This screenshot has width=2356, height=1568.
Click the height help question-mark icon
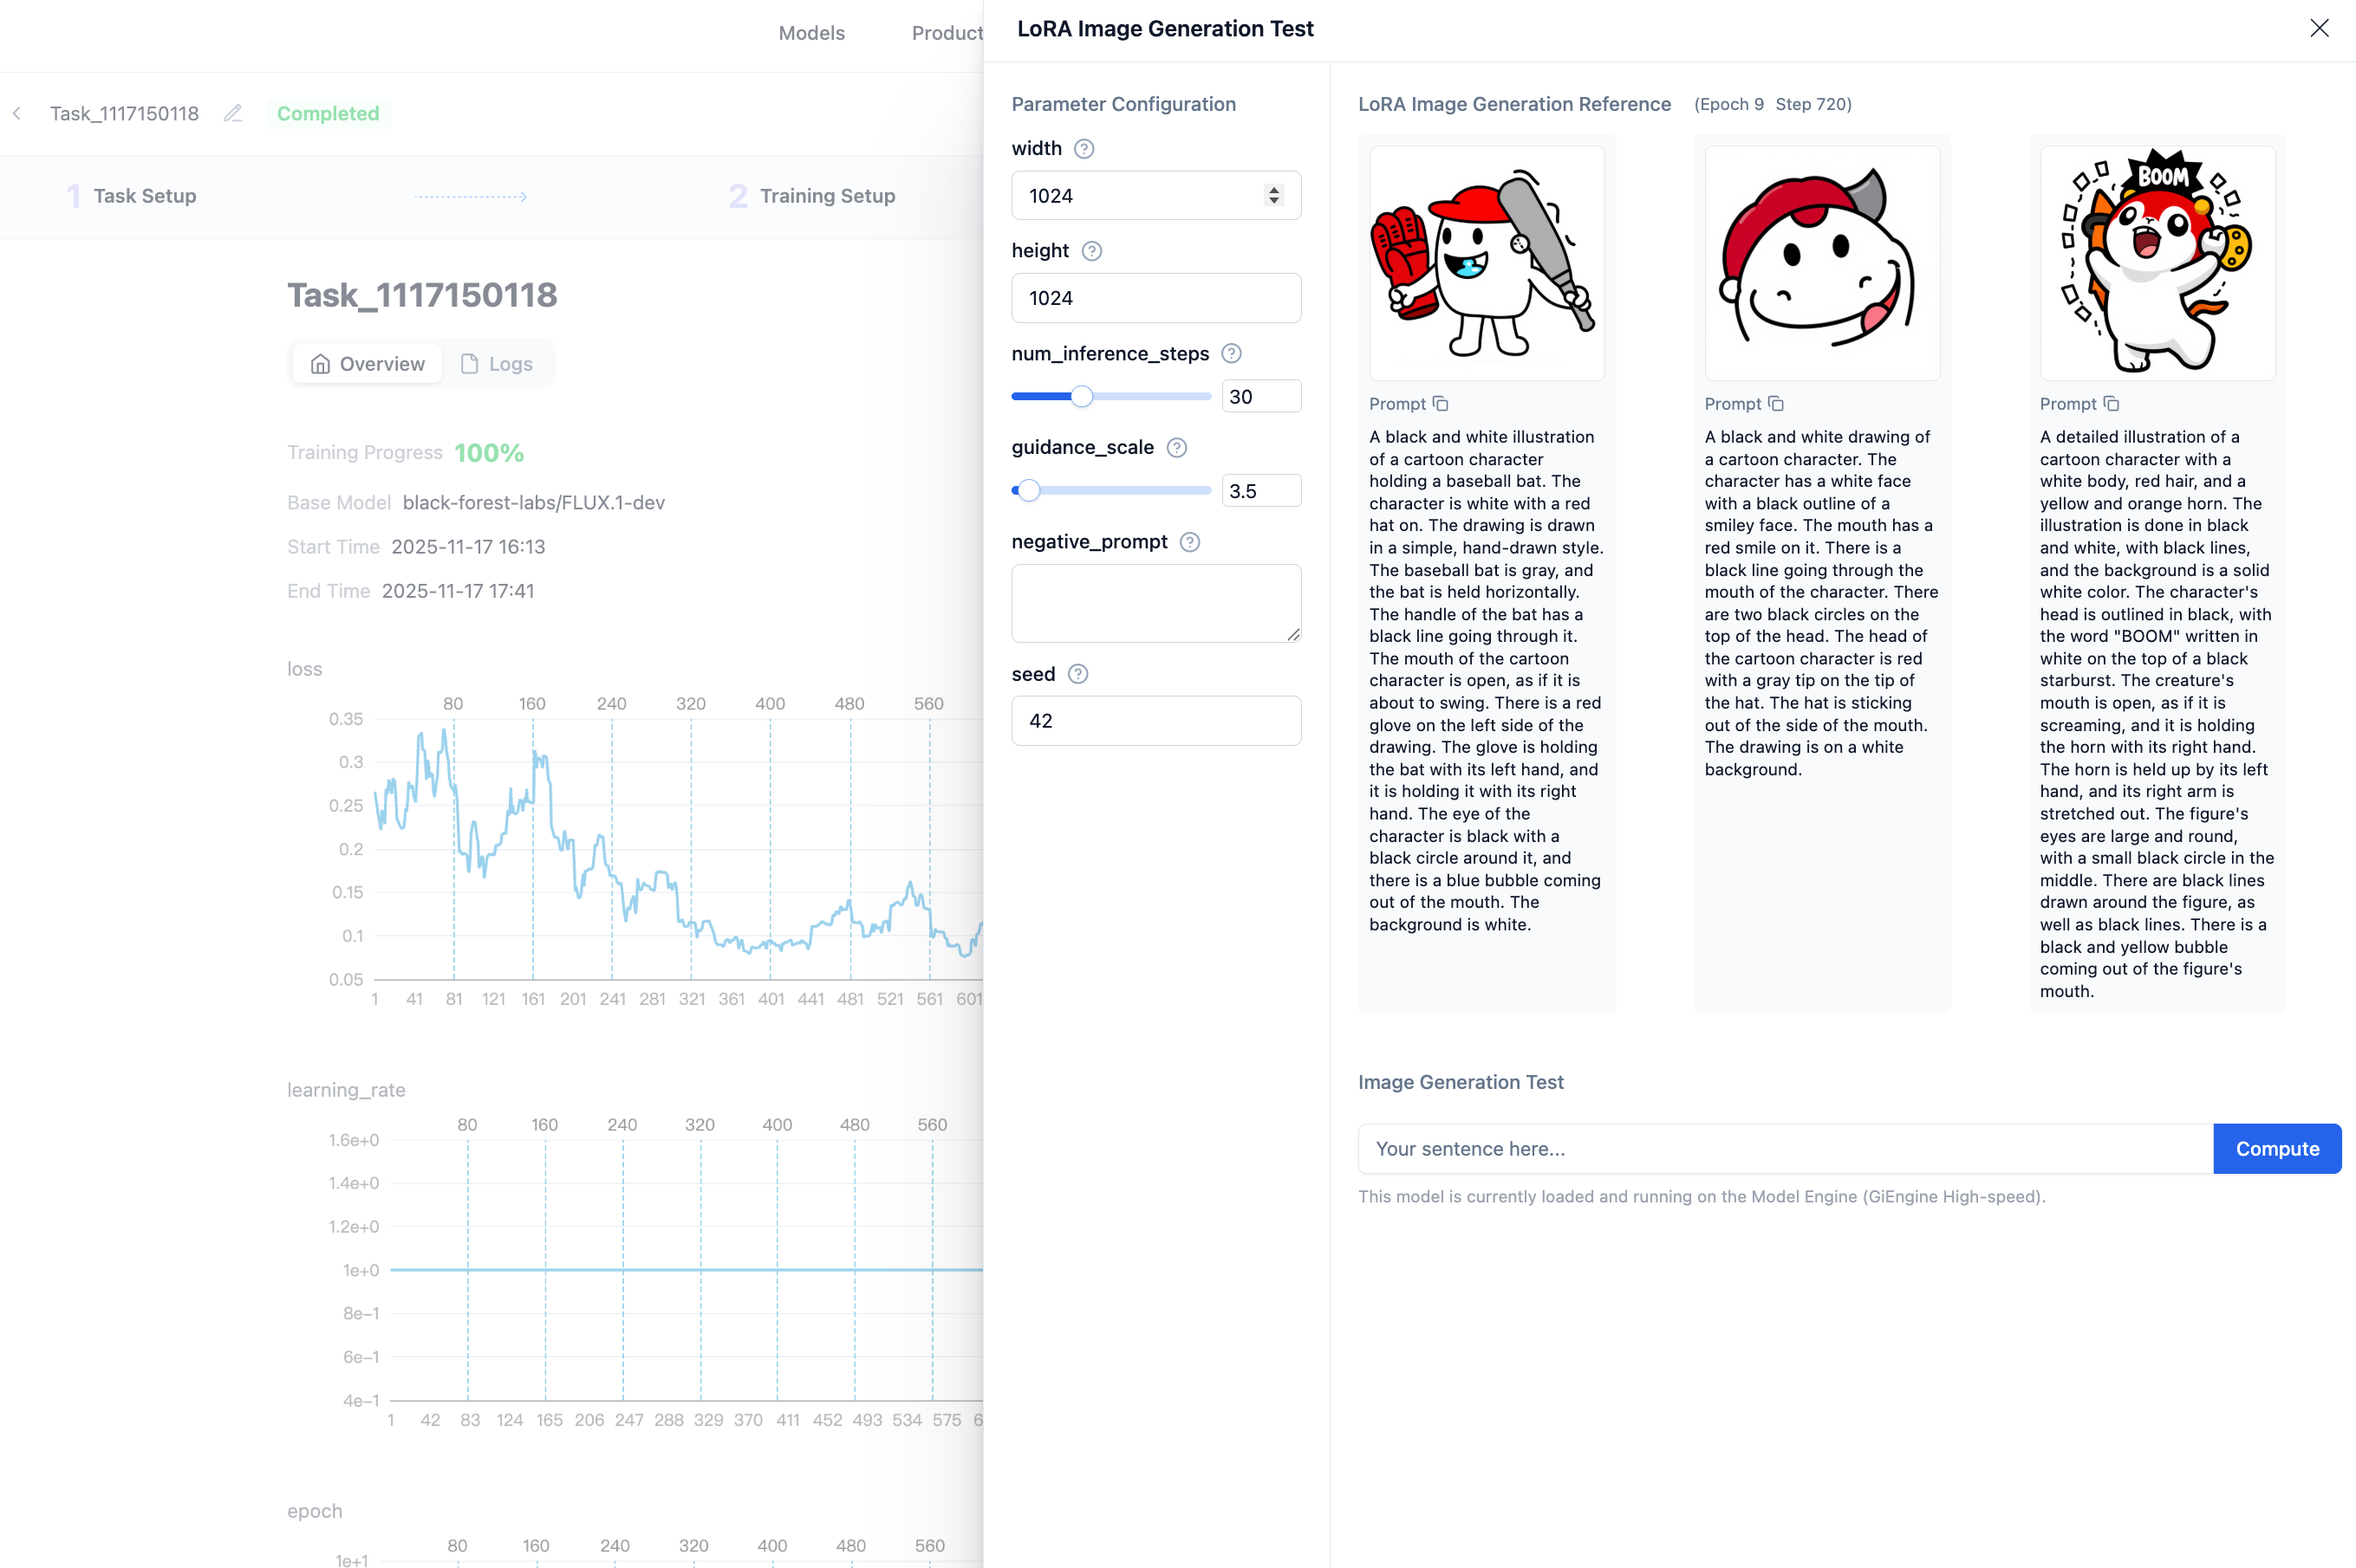[1091, 251]
